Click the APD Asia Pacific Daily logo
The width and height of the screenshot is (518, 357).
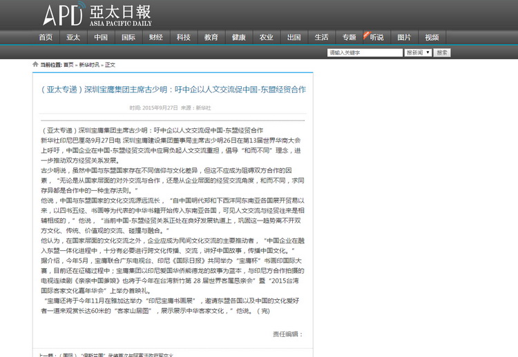(95, 14)
